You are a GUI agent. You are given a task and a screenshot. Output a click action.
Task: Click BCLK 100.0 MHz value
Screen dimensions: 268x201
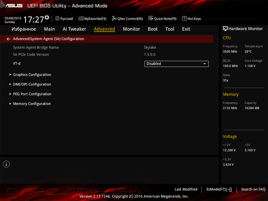click(x=230, y=66)
